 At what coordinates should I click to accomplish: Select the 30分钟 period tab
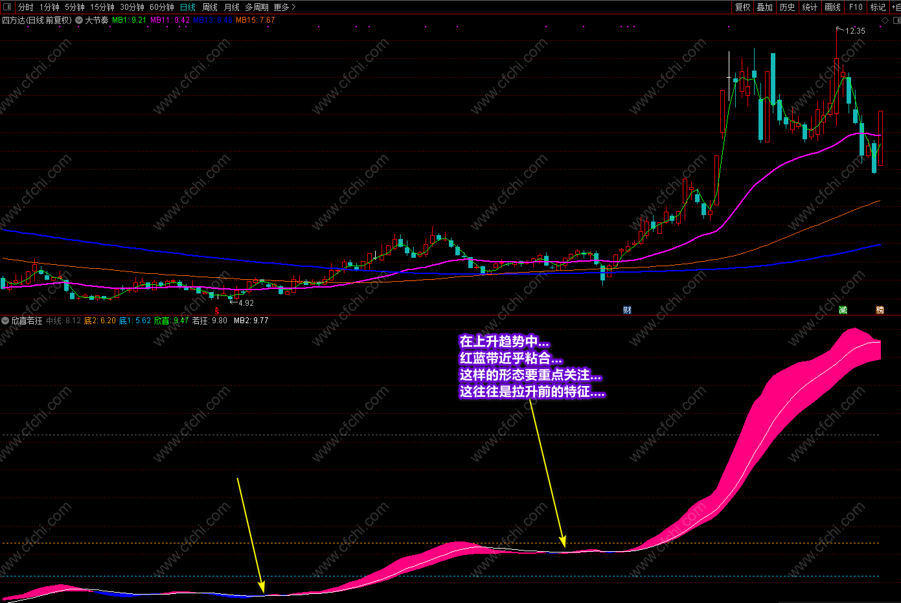pyautogui.click(x=132, y=7)
